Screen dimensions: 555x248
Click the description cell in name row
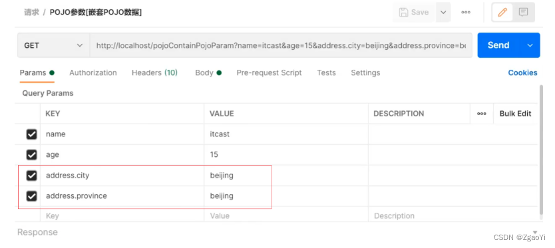point(453,134)
